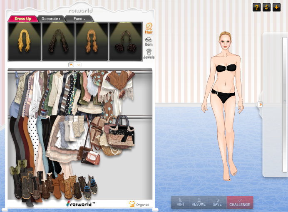
Task: Open the Item category icon
Action: [148, 41]
